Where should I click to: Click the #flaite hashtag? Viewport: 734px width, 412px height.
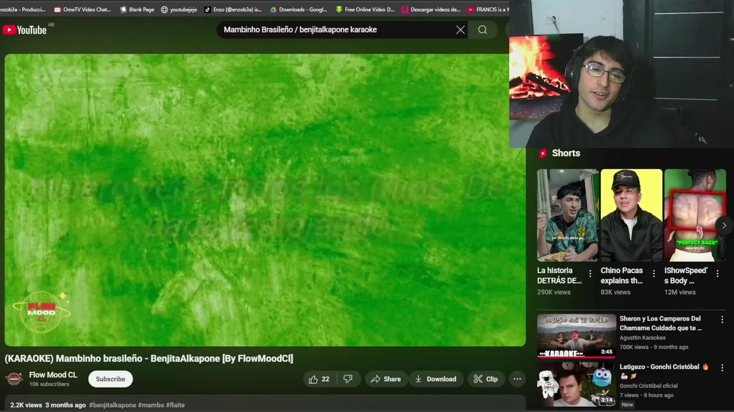pyautogui.click(x=175, y=405)
